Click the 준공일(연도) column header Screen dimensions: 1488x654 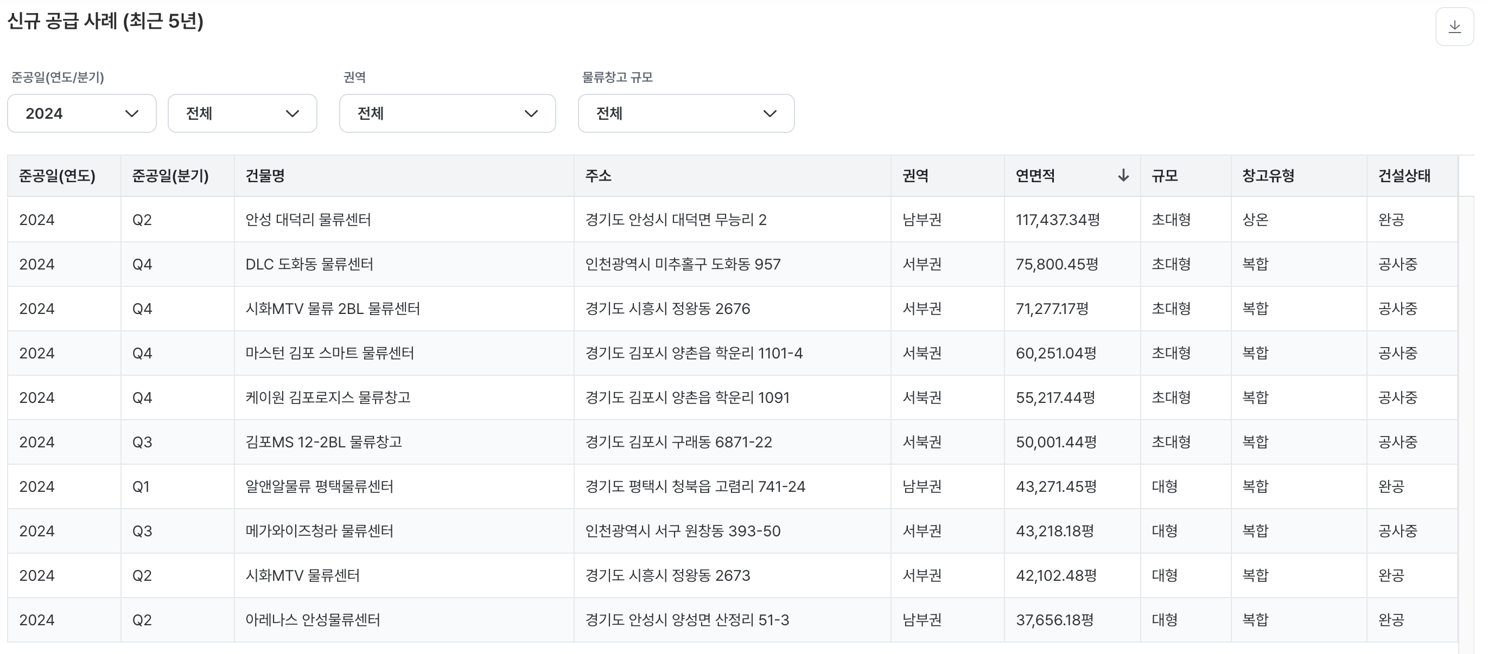pos(57,176)
